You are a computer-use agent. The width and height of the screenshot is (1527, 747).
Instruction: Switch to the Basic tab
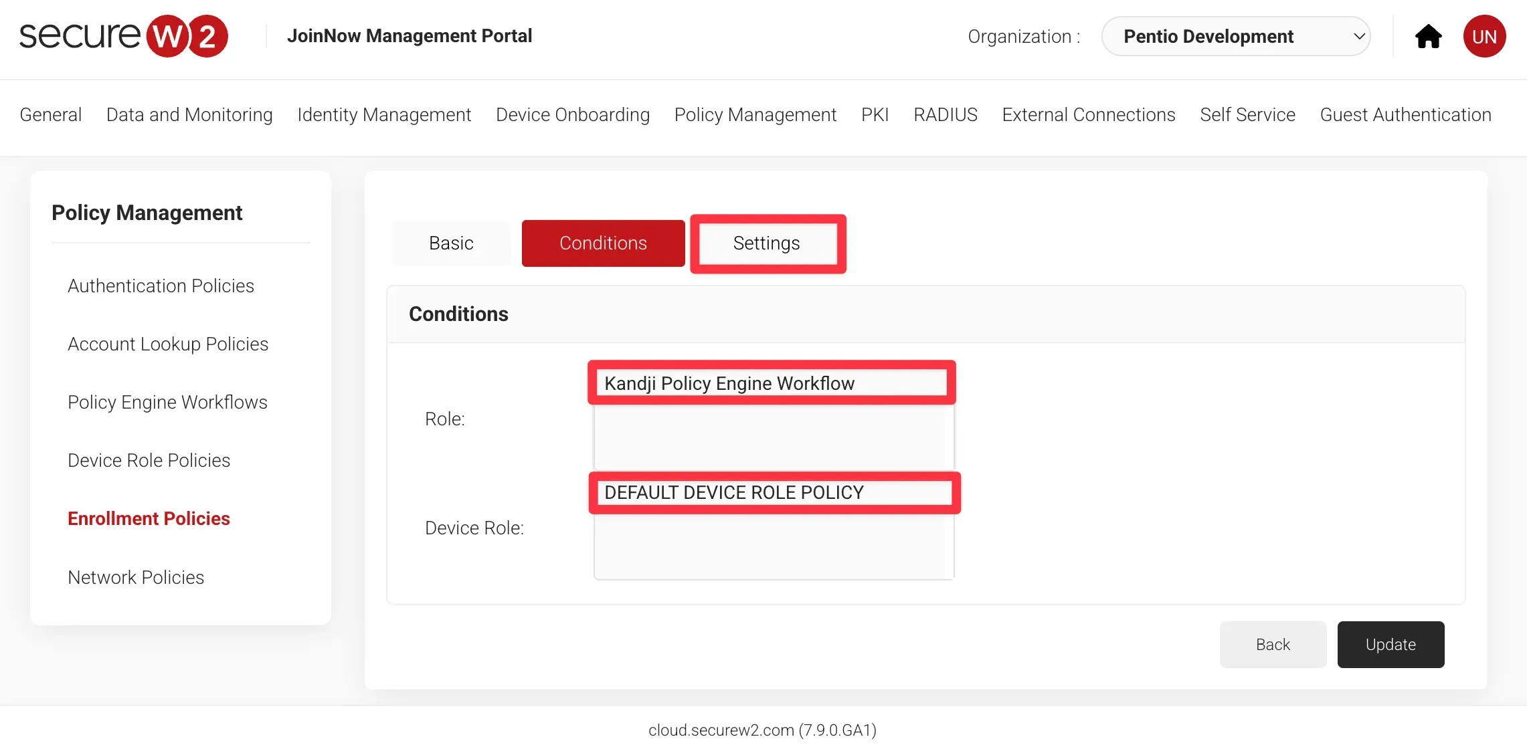451,243
